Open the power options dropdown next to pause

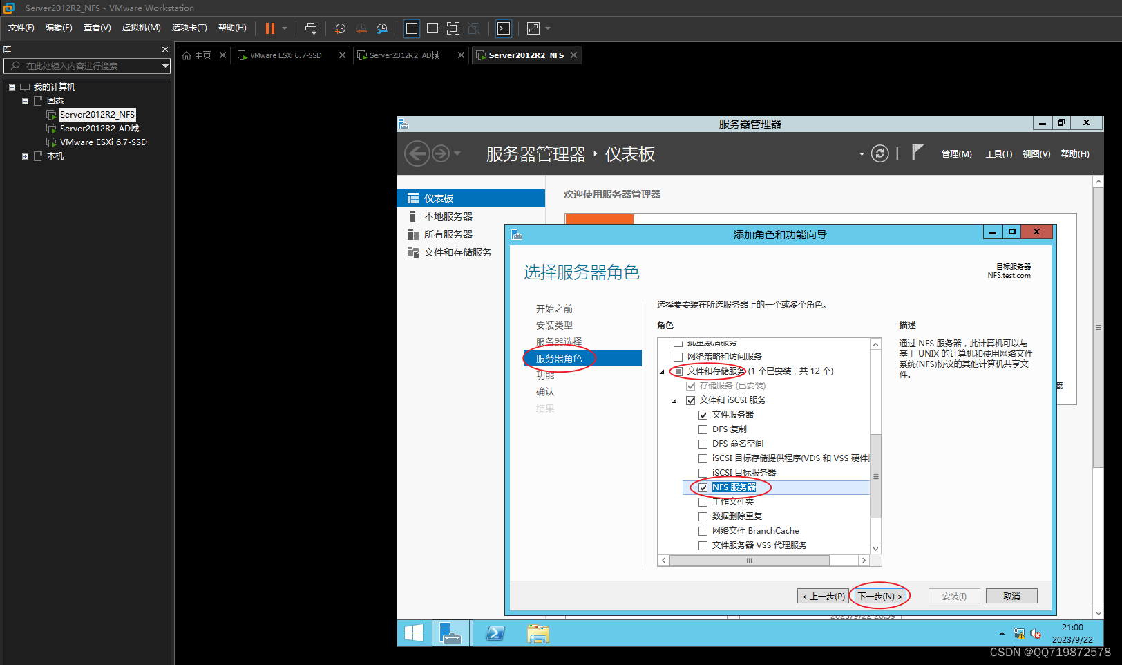[x=284, y=28]
